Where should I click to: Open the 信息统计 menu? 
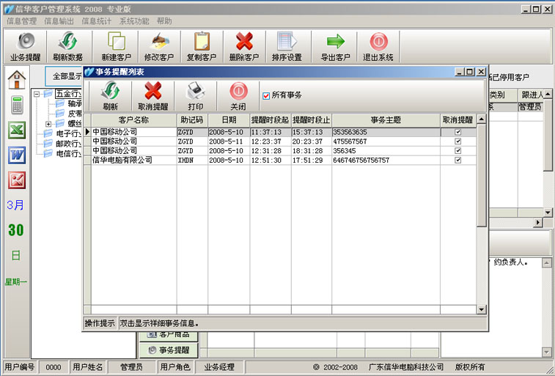pos(97,21)
